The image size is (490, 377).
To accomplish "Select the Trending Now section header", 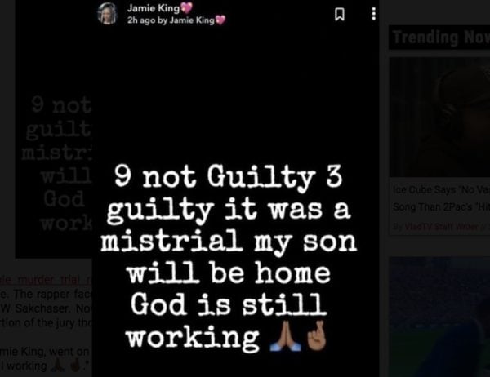I will [x=439, y=38].
